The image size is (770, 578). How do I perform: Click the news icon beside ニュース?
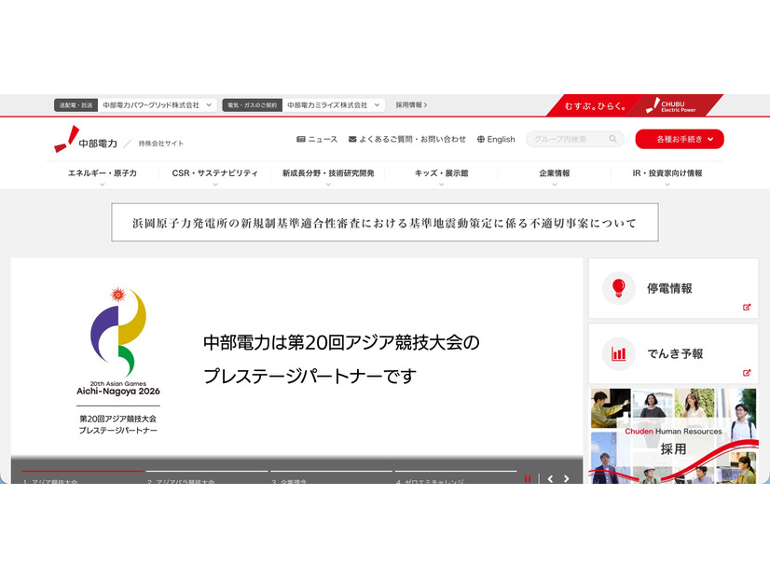coord(300,140)
